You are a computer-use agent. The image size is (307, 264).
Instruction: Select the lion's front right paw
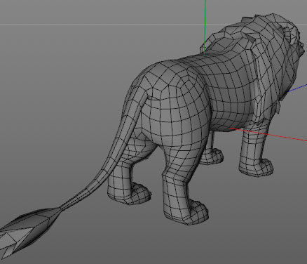pyautogui.click(x=257, y=167)
